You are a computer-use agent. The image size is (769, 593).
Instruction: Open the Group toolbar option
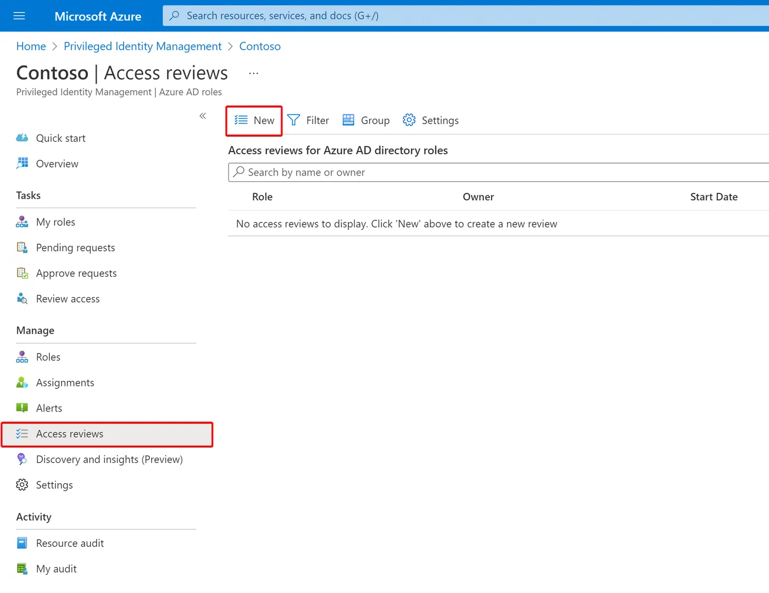[366, 120]
